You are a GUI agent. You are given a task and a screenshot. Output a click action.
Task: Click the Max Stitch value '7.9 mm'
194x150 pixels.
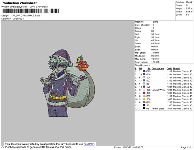tap(155, 53)
